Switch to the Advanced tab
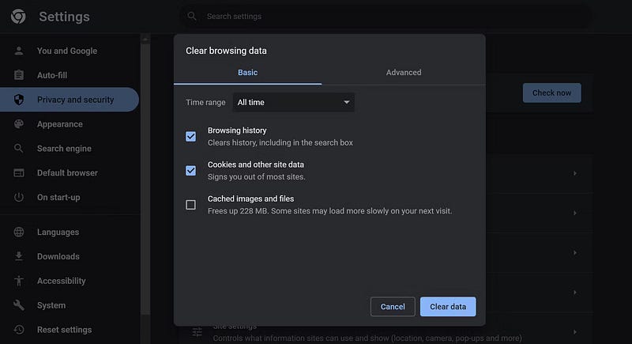 pos(404,73)
